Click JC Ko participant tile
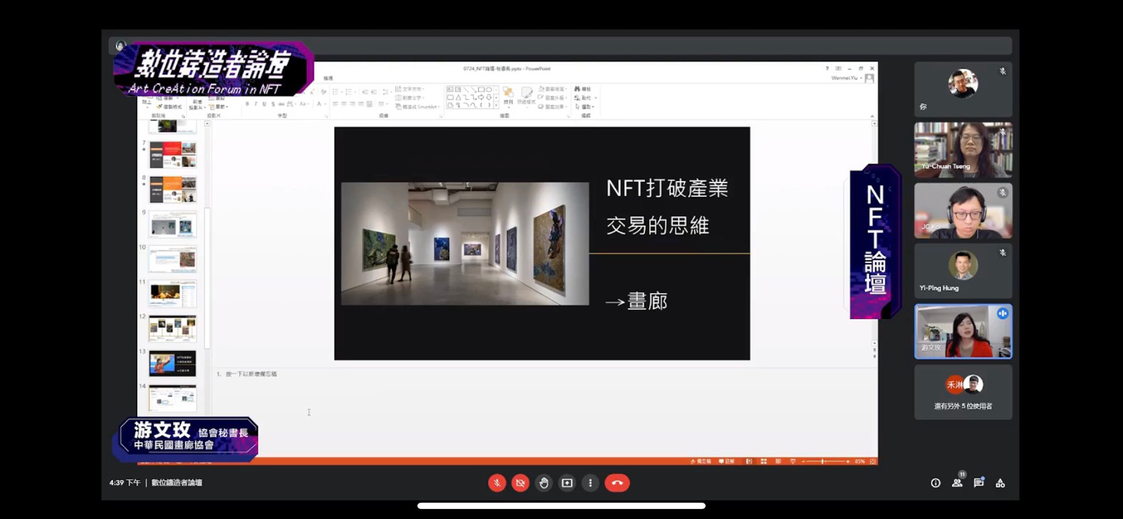This screenshot has width=1123, height=519. (x=963, y=211)
